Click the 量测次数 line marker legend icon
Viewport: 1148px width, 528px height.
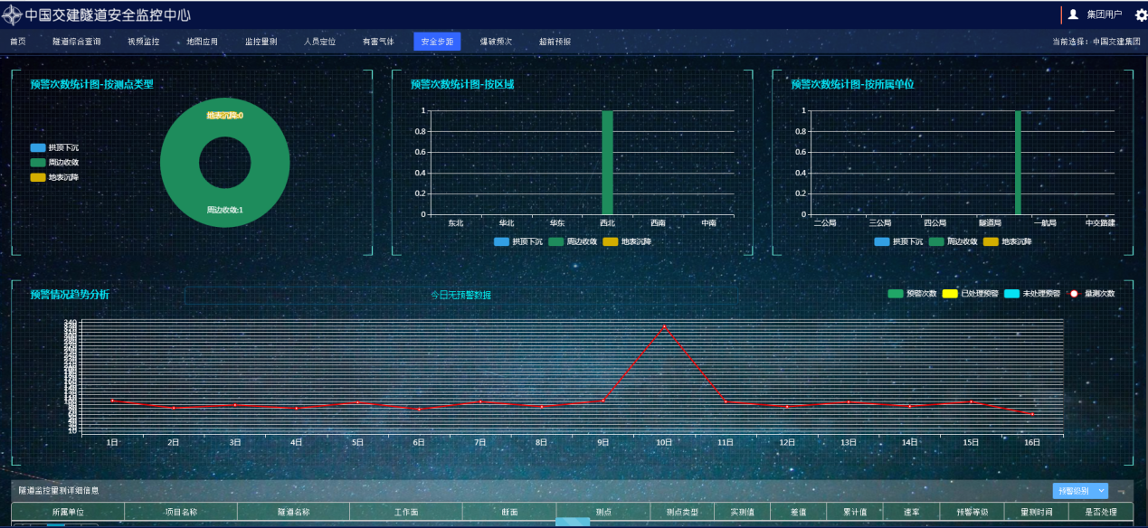(1074, 294)
